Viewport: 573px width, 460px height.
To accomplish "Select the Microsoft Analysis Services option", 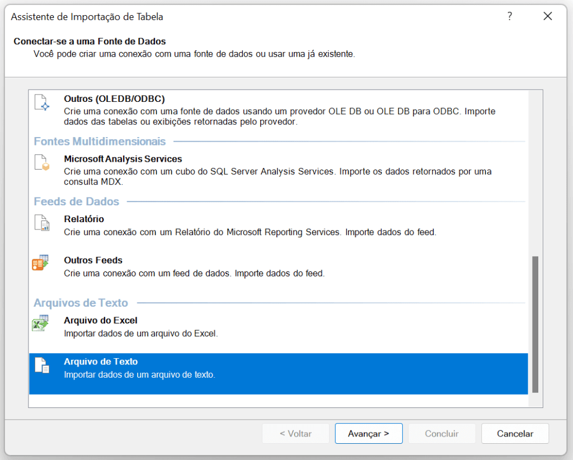I will (x=224, y=168).
